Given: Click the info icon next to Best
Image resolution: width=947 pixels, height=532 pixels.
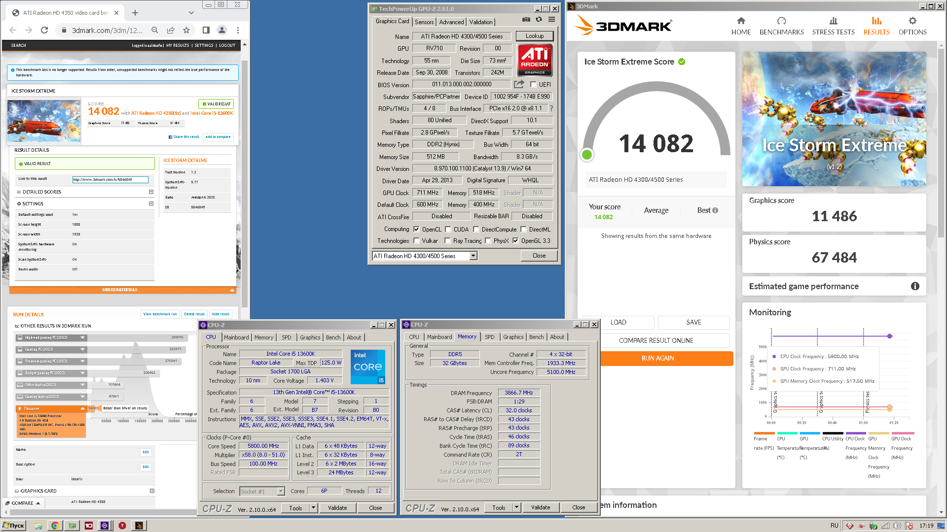Looking at the screenshot, I should coord(715,210).
